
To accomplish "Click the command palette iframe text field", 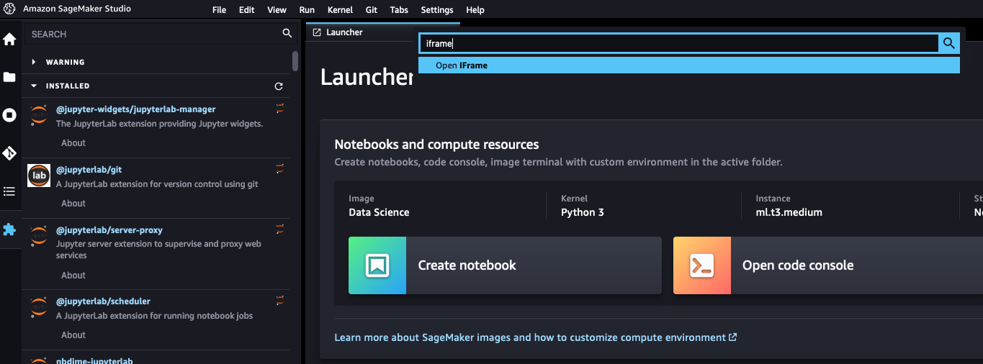I will click(679, 43).
